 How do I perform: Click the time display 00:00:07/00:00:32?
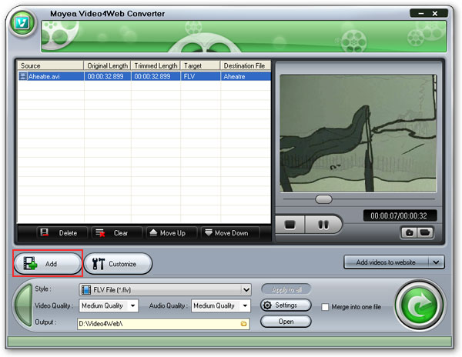(400, 215)
